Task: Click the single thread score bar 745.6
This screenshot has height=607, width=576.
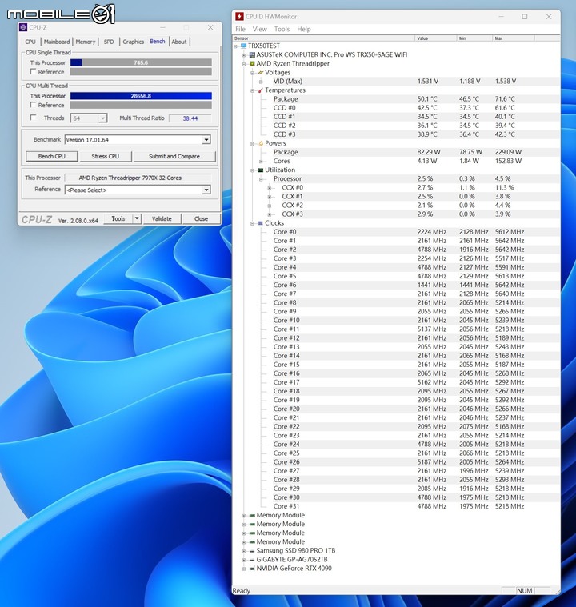Action: tap(141, 62)
